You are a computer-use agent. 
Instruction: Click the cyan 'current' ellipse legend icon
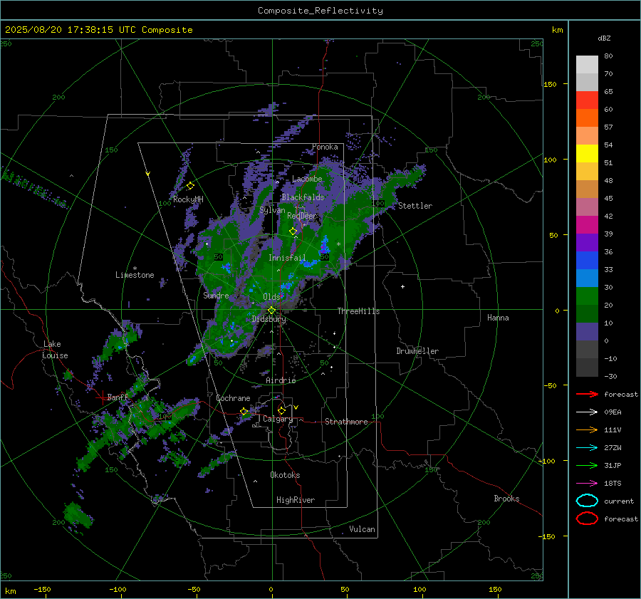(587, 501)
